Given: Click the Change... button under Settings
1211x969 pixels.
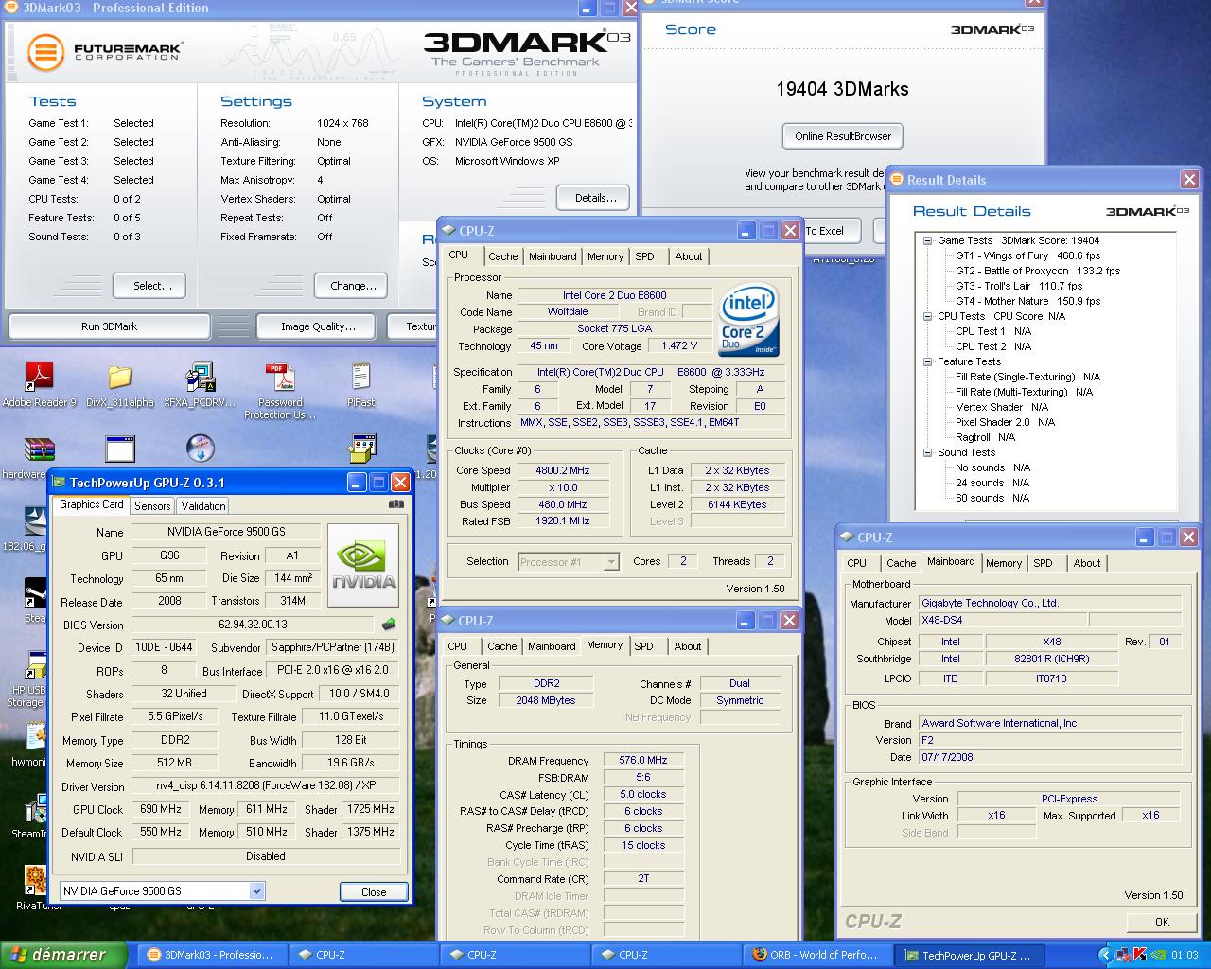Looking at the screenshot, I should 353,285.
